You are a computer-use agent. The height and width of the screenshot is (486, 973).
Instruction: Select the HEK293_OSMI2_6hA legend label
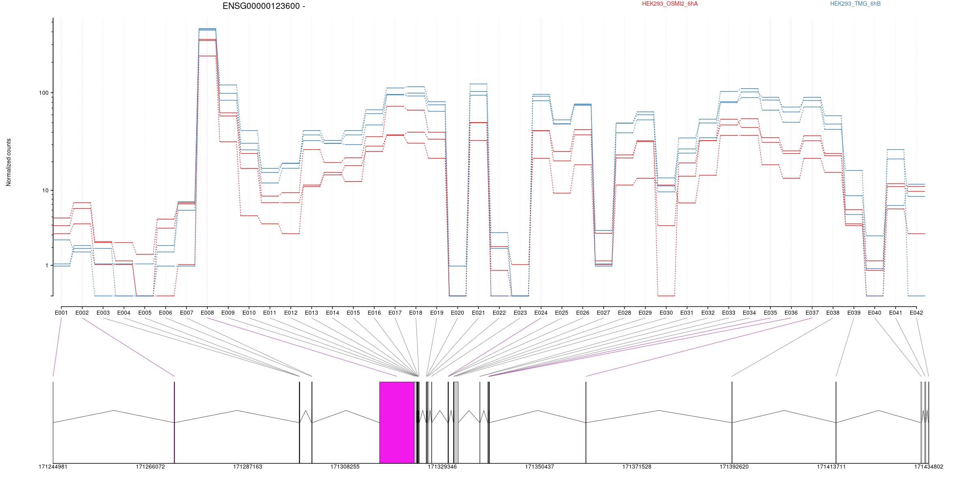point(670,4)
